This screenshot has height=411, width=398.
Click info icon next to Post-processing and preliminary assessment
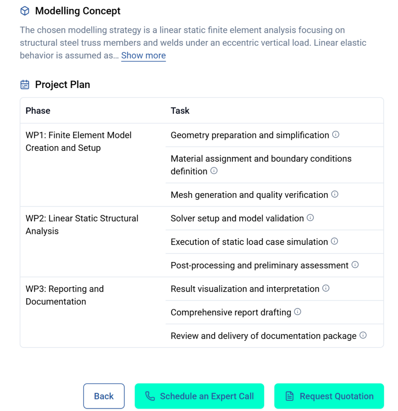point(355,265)
